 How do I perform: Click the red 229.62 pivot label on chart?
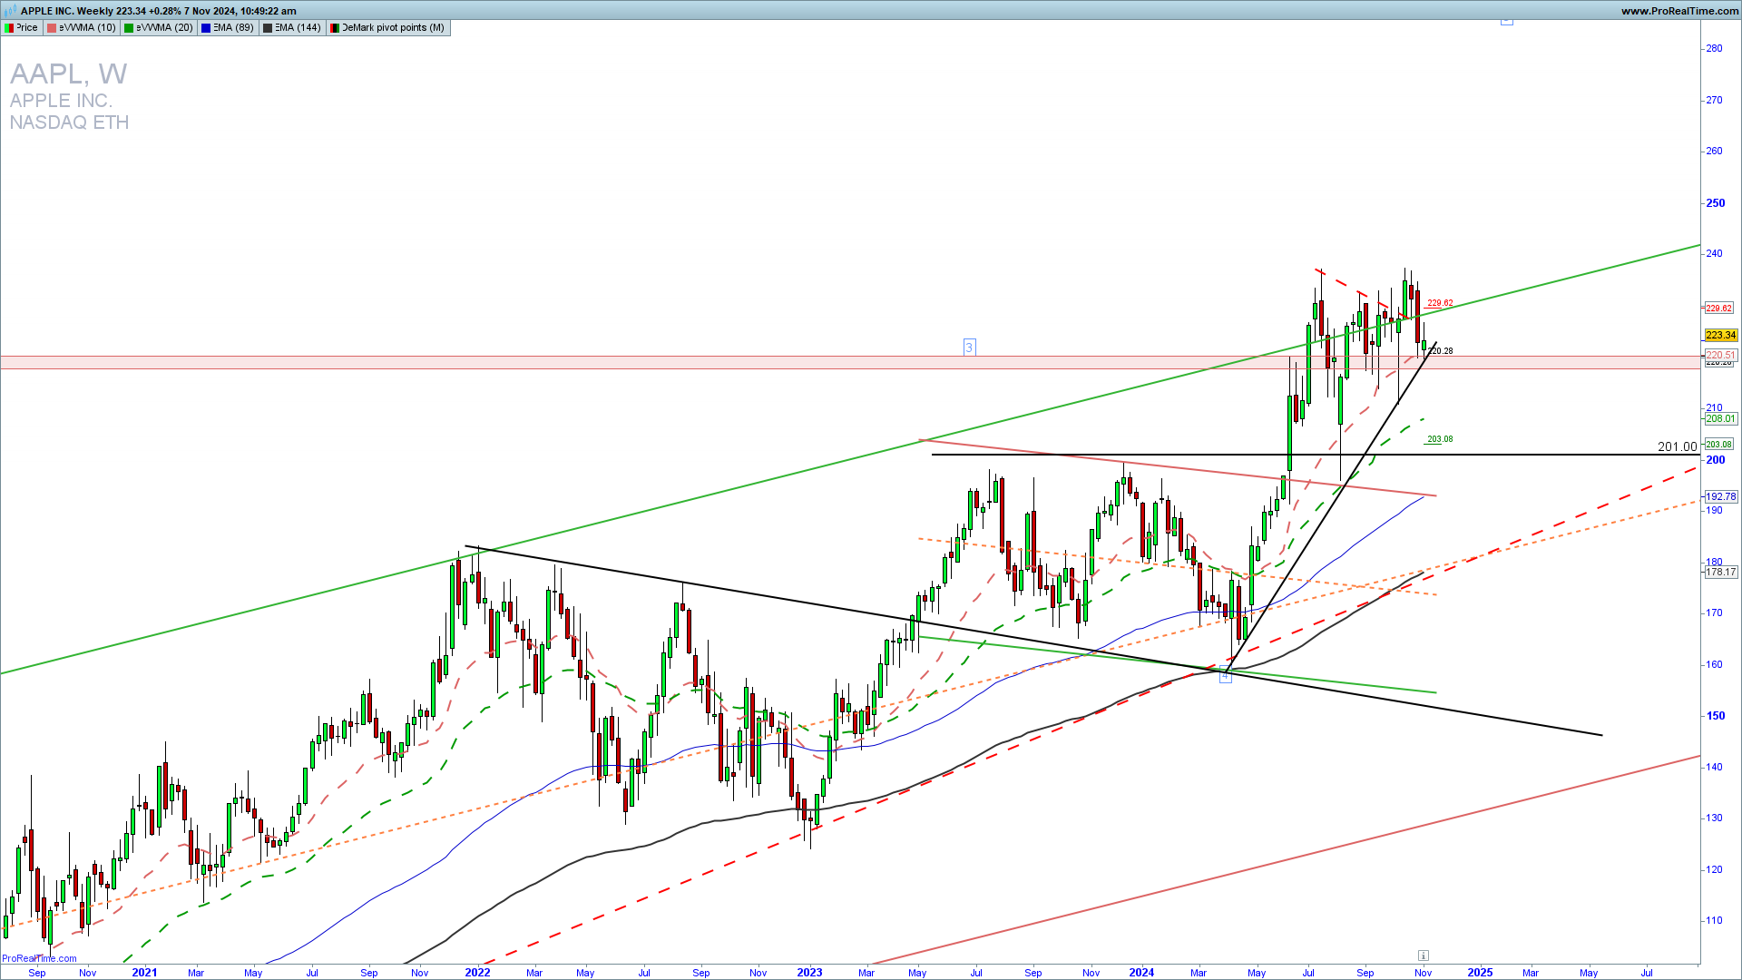point(1440,303)
